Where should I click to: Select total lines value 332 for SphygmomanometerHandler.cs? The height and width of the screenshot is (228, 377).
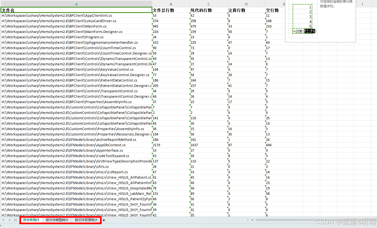[x=171, y=43]
